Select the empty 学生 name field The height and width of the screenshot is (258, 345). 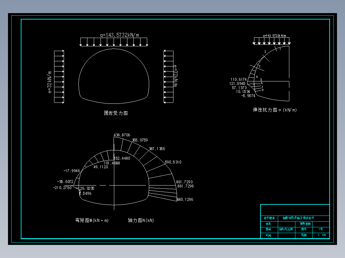(x=286, y=224)
